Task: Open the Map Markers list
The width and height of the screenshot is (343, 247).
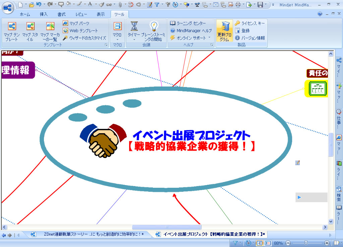Action: tap(50, 32)
